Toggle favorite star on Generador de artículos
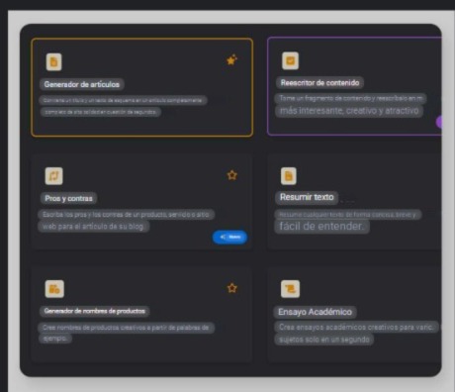This screenshot has width=455, height=392. pyautogui.click(x=231, y=59)
